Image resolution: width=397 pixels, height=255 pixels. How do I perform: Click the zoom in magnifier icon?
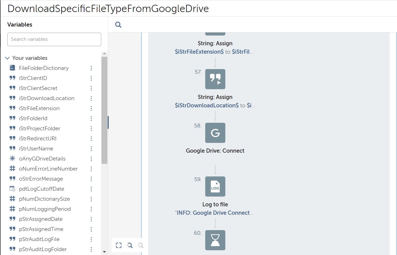(x=141, y=245)
